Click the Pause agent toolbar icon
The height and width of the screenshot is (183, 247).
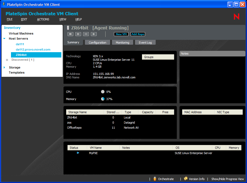pyautogui.click(x=86, y=34)
